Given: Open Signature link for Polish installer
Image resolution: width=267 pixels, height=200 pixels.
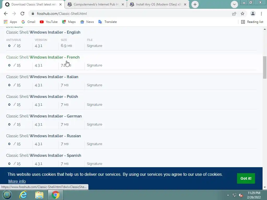Looking at the screenshot, I should 94,105.
